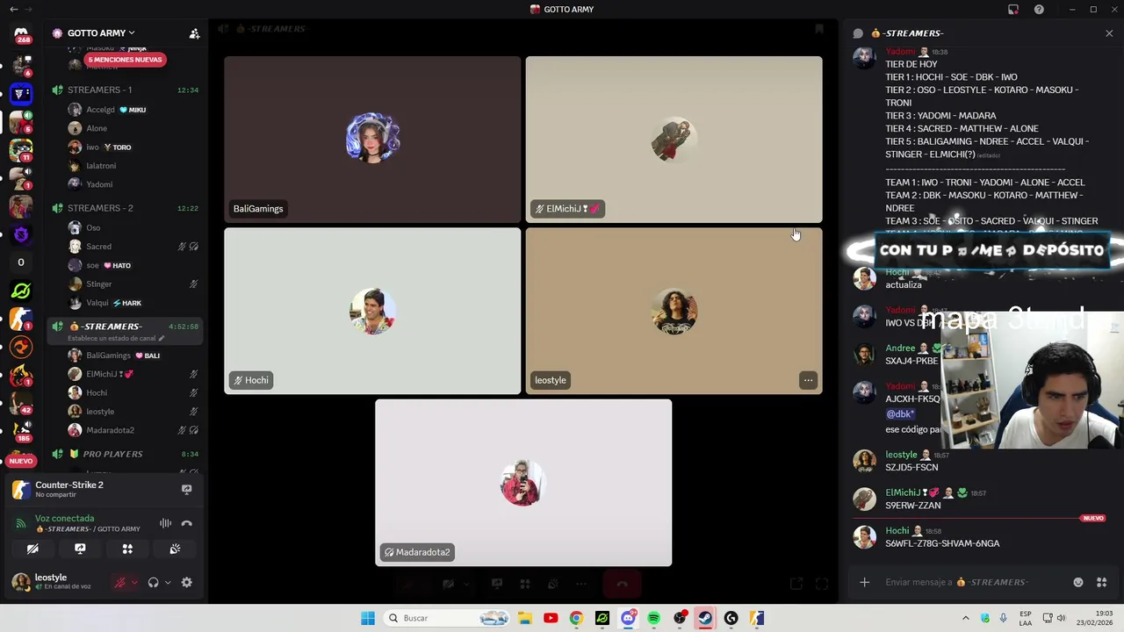
Task: Open GOTTO ARMY server menu dropdown
Action: point(102,33)
